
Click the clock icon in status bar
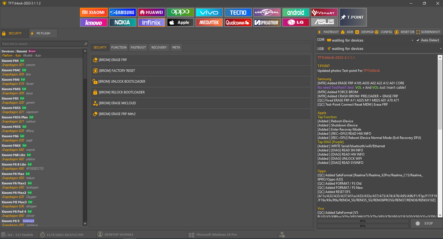[42, 235]
